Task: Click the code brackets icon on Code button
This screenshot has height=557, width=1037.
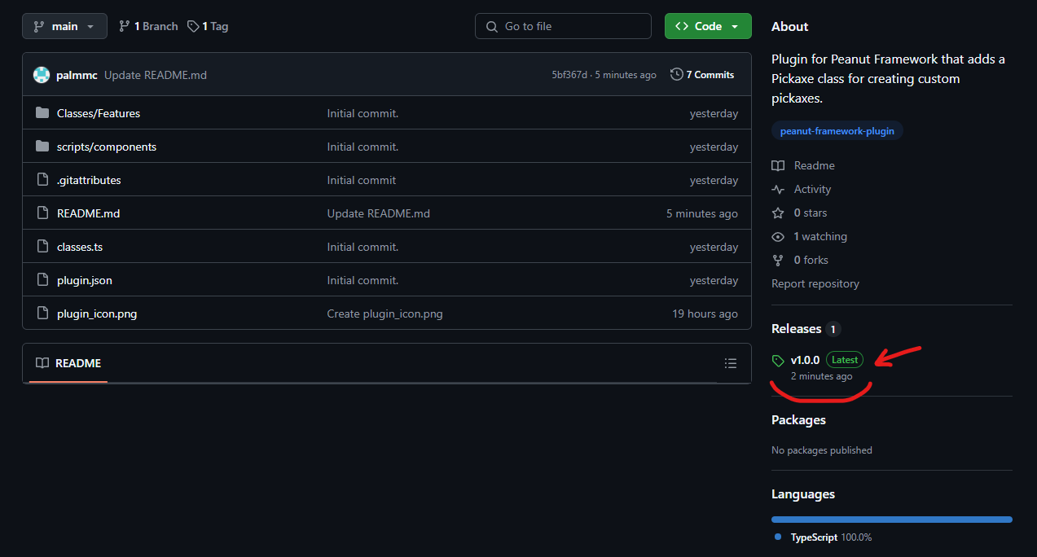Action: point(682,26)
